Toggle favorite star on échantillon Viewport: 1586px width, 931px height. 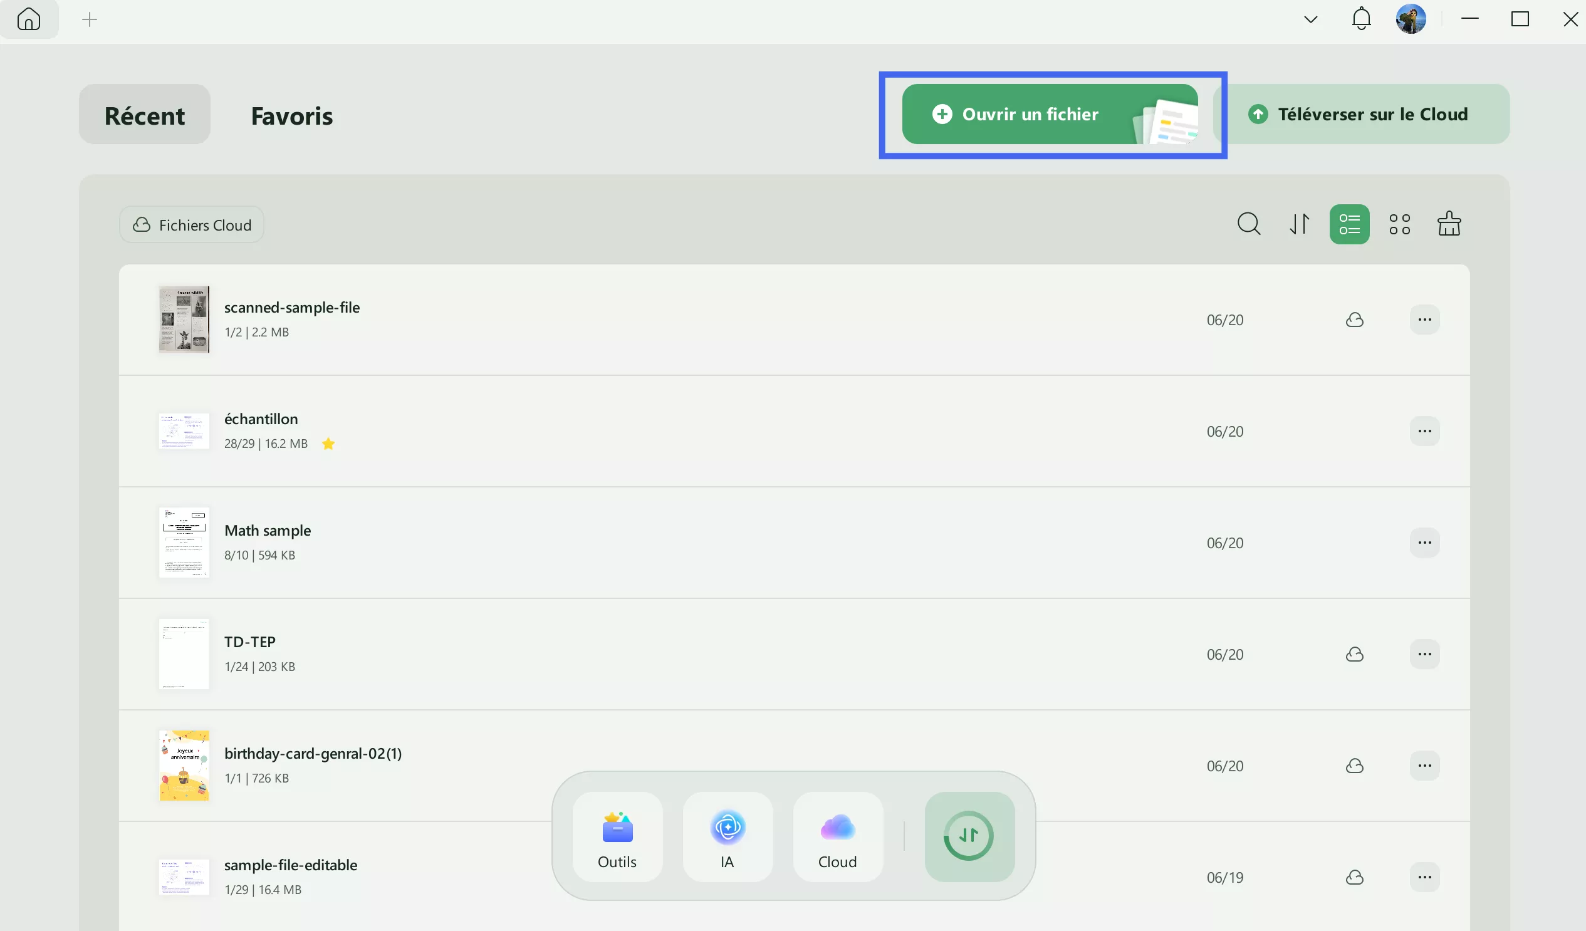[x=328, y=444]
